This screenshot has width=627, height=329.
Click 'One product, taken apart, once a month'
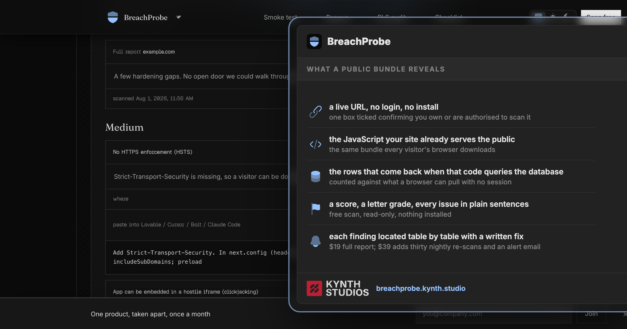pyautogui.click(x=150, y=314)
